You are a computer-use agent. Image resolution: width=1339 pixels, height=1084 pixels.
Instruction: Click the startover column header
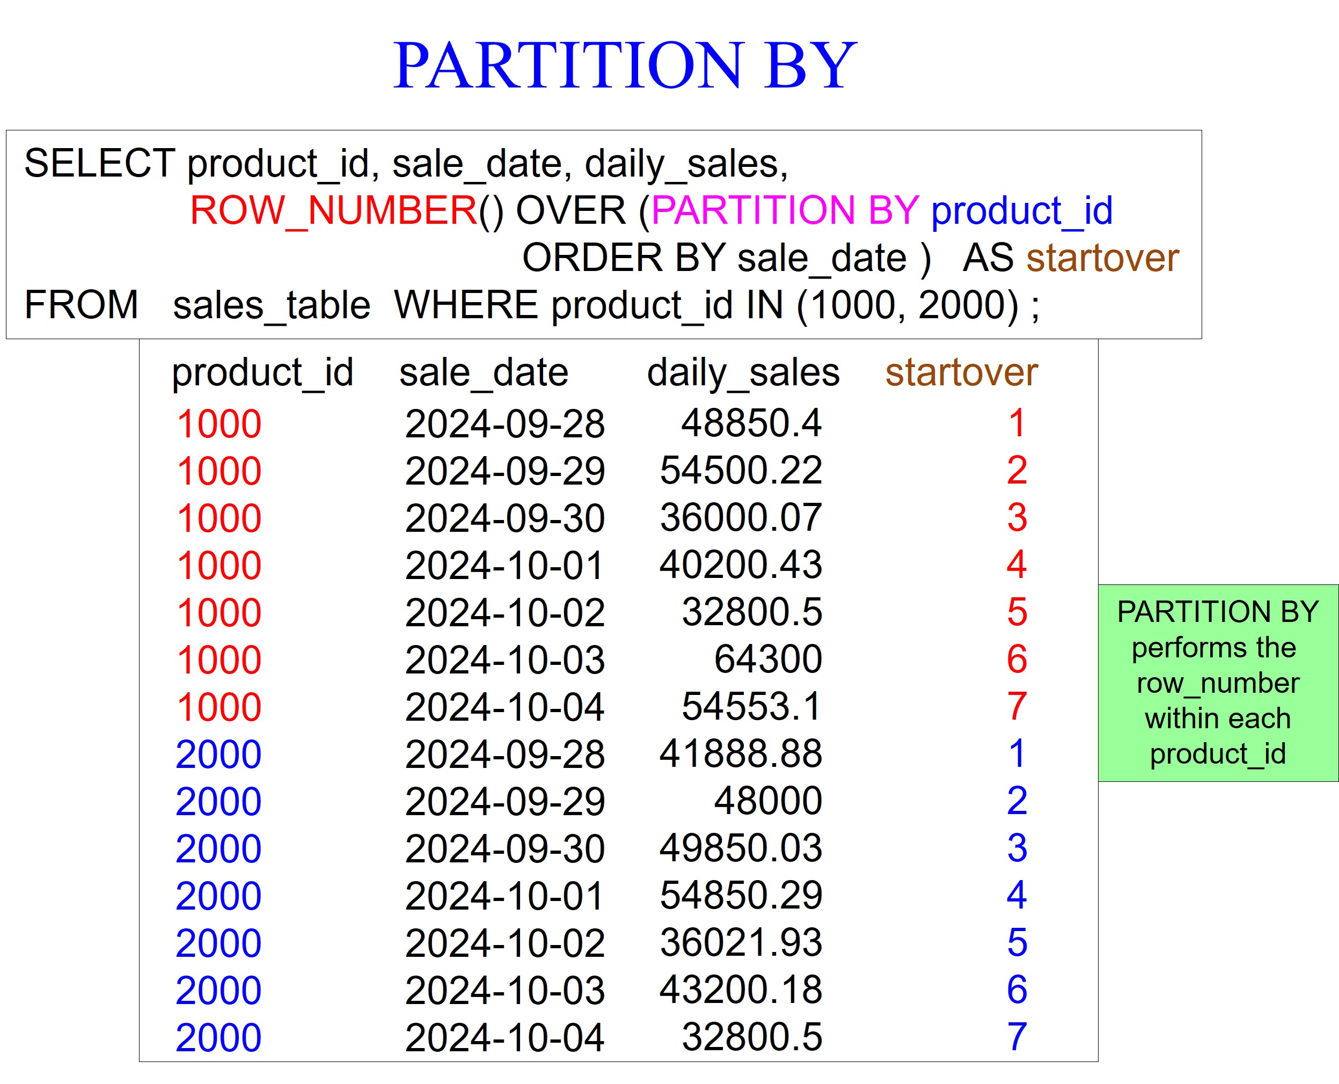[x=961, y=373]
